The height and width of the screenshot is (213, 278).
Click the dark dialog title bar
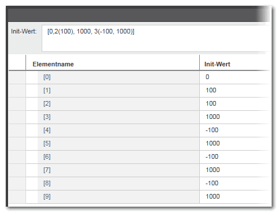(x=138, y=14)
